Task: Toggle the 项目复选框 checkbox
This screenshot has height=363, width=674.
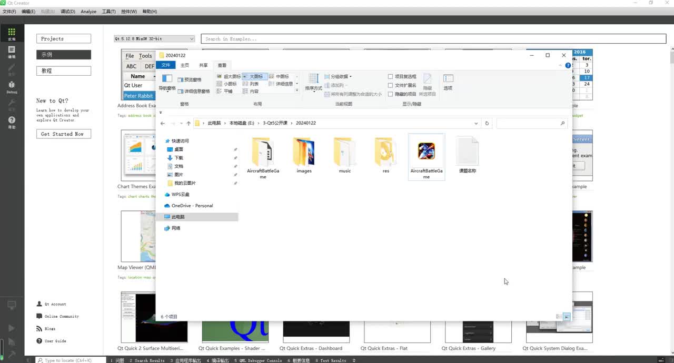Action: click(x=390, y=77)
